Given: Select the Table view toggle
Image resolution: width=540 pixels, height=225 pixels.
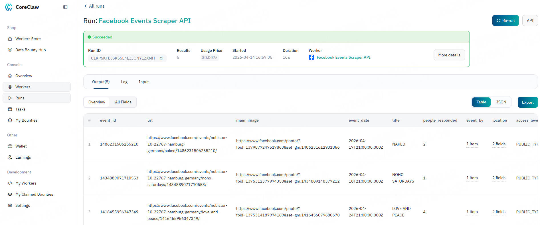Looking at the screenshot, I should (x=481, y=102).
